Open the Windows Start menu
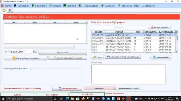181x101 pixels. tap(3, 98)
